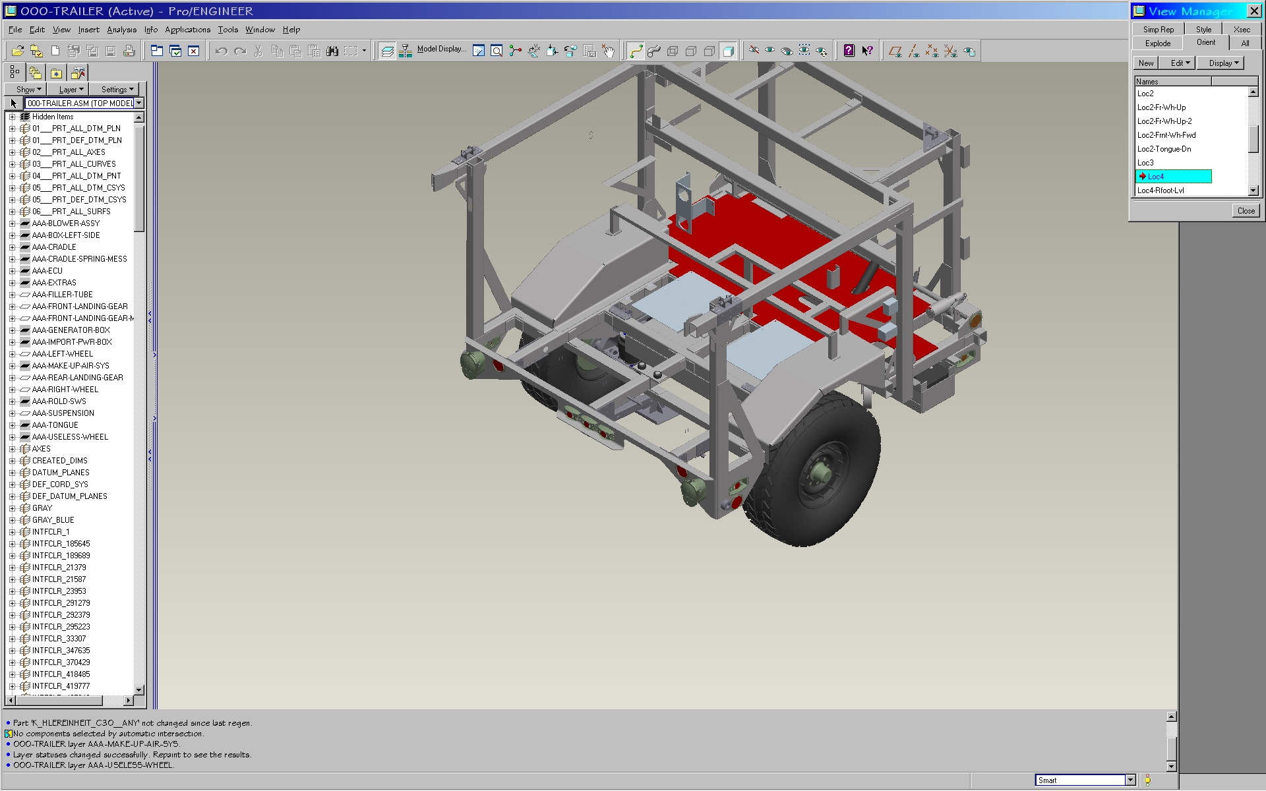Screen dimensions: 1266x791
Task: Open the 000-TRAILER.ASM model combo box
Action: 84,103
